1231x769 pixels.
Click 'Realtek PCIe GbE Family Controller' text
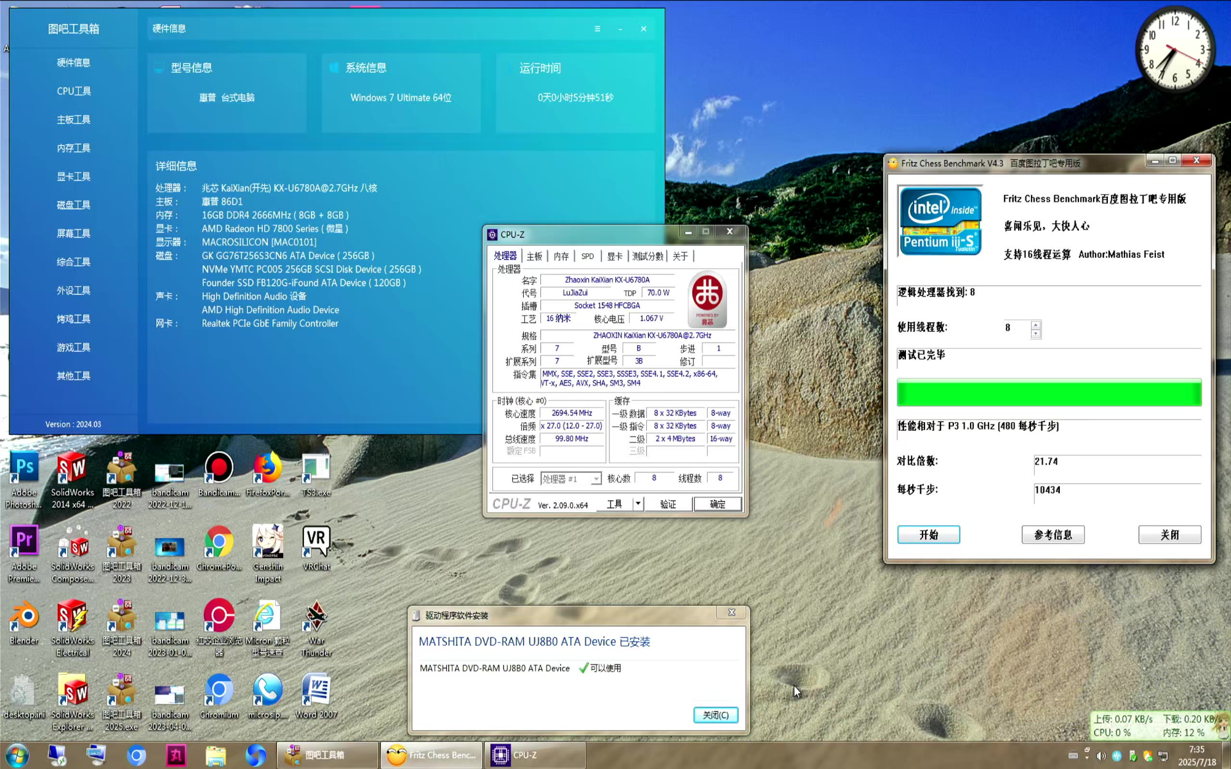pyautogui.click(x=270, y=324)
